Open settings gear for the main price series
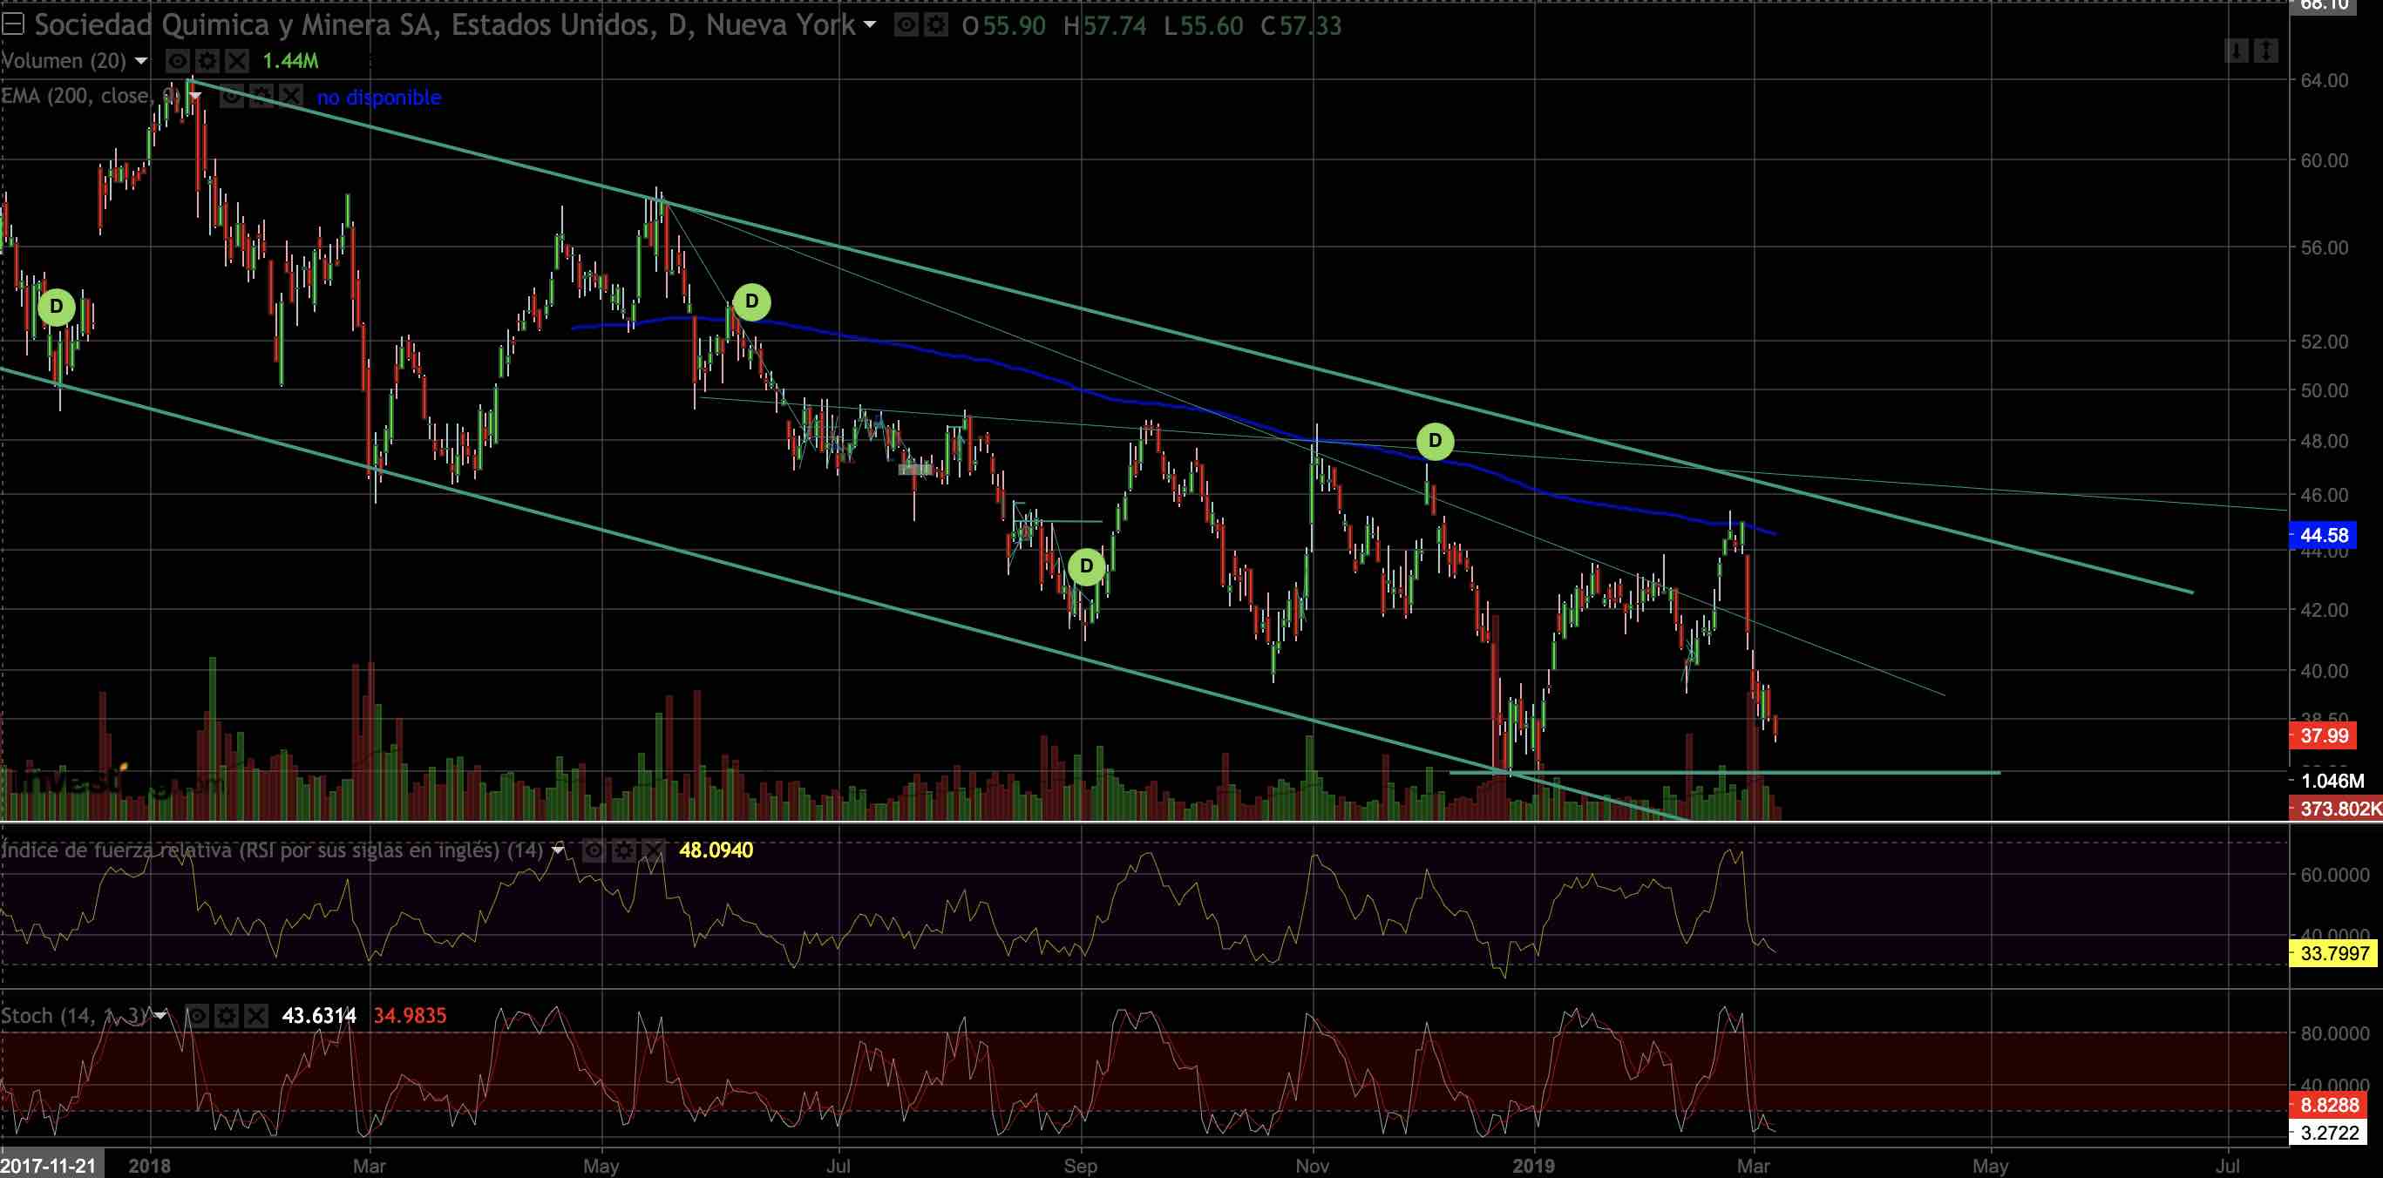Image resolution: width=2383 pixels, height=1178 pixels. 936,25
